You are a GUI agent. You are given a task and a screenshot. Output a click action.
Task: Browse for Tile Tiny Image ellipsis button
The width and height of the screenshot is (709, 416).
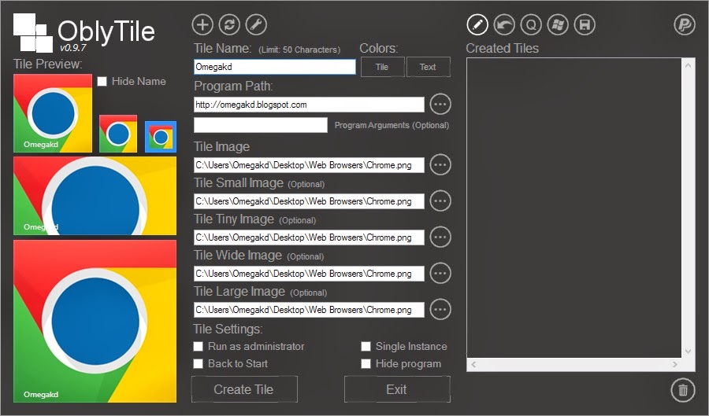[x=440, y=237]
